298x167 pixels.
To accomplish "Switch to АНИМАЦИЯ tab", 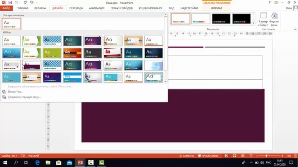I will pos(97,8).
